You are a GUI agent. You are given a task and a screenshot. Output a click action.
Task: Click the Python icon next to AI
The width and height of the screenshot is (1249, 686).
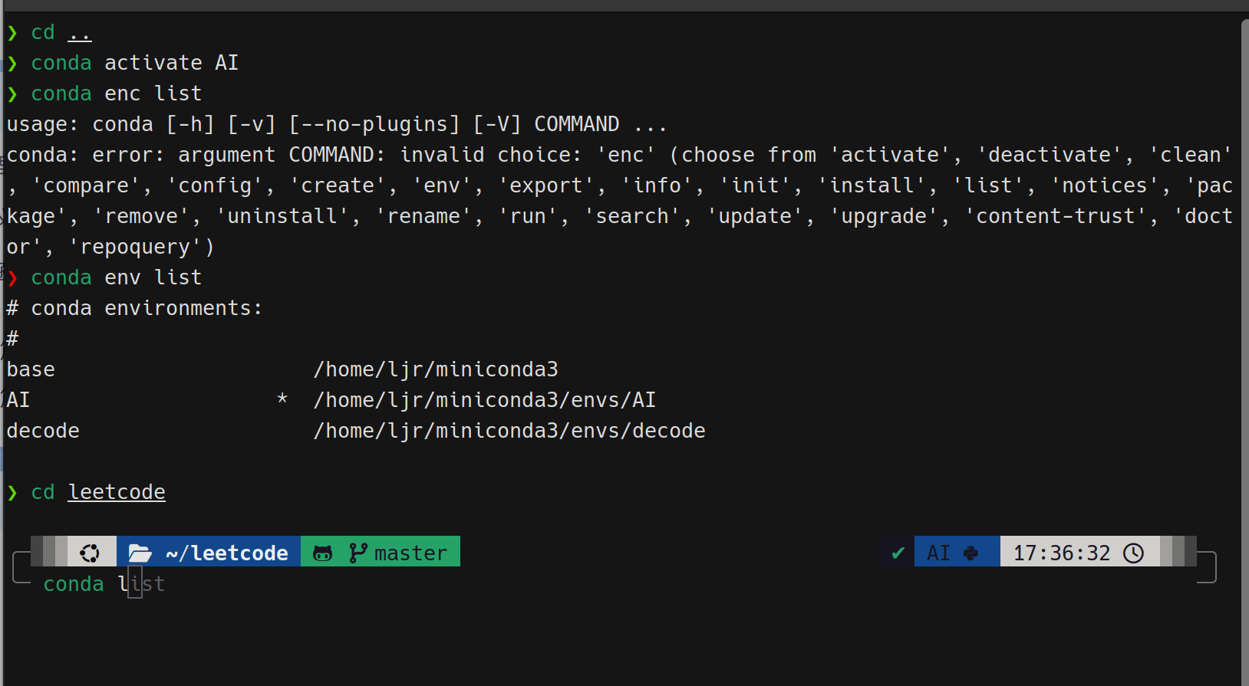click(x=971, y=553)
